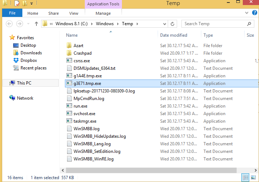Switch to details view layout

click(x=246, y=178)
